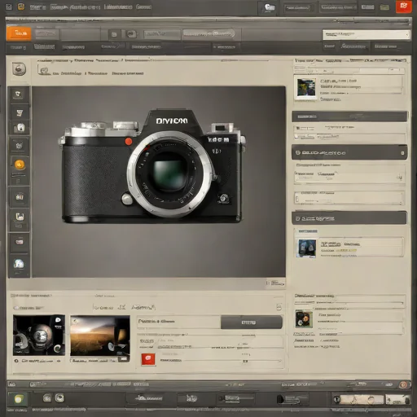Collapse the middle dark section header in right panel
The width and height of the screenshot is (417, 417).
(x=349, y=152)
